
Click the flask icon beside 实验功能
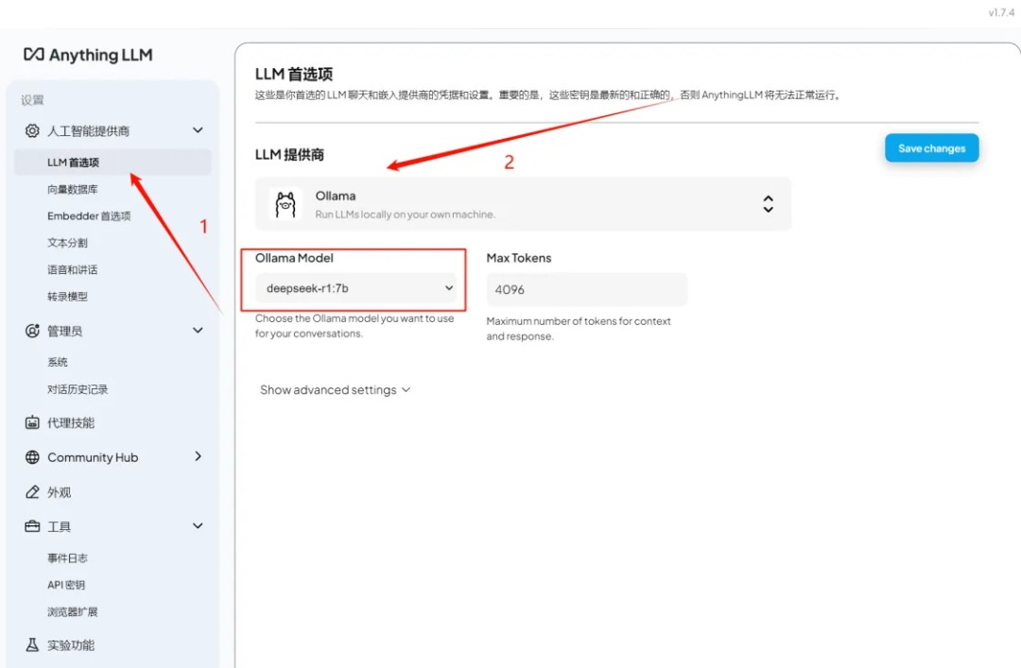tap(32, 644)
